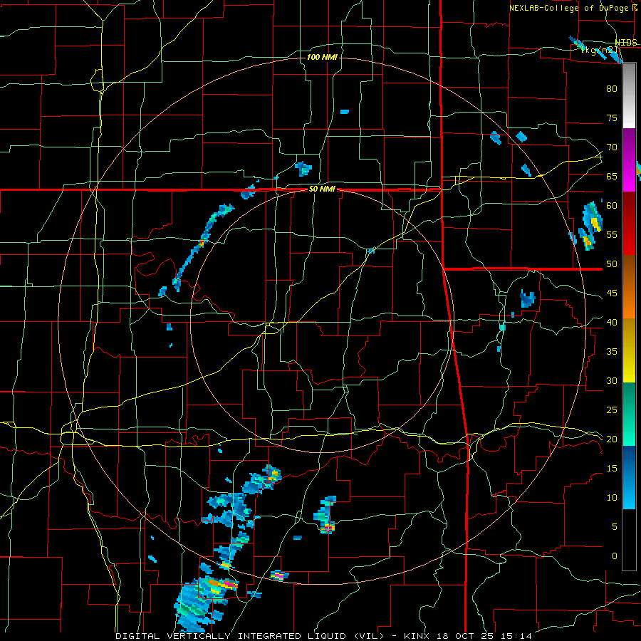Click the 100 NMI range ring label
The height and width of the screenshot is (641, 641).
(322, 57)
